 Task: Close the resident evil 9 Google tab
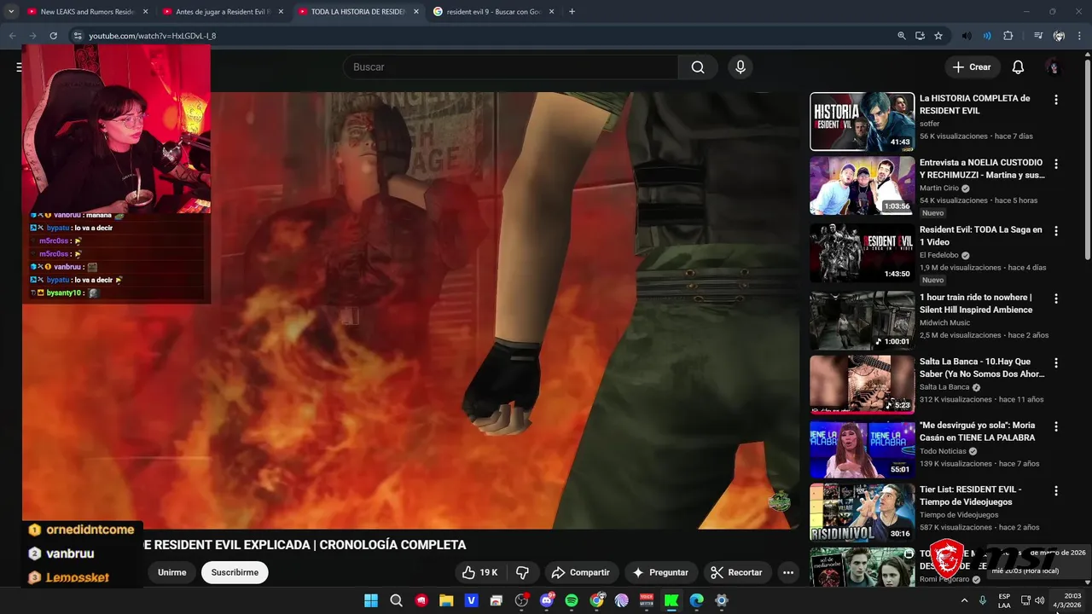coord(551,12)
